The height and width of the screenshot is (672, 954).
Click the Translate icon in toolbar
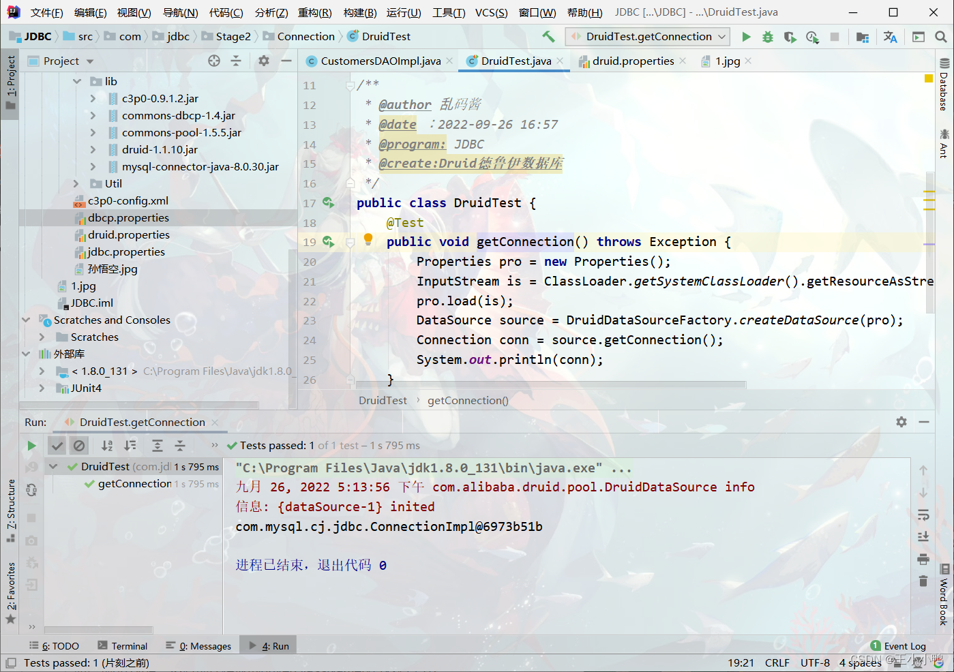click(x=890, y=37)
